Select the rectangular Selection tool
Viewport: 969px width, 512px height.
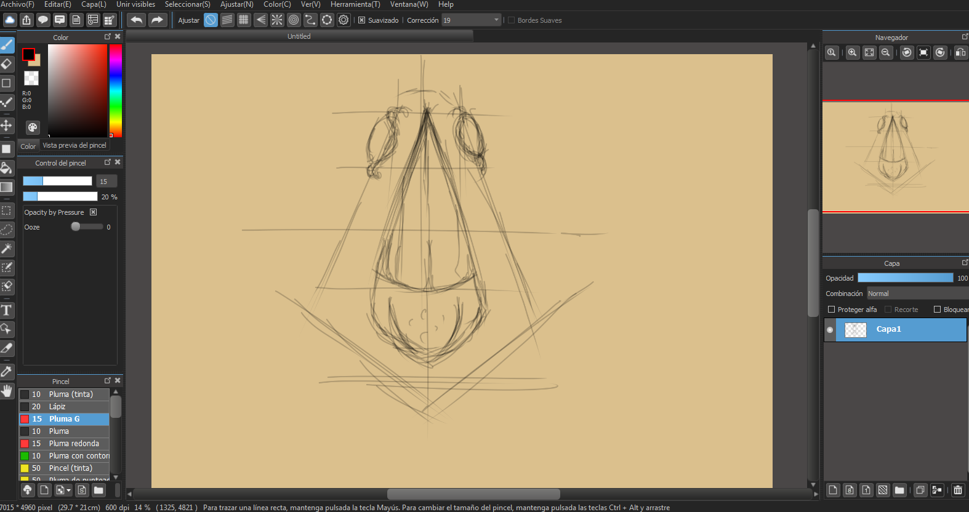pos(7,211)
